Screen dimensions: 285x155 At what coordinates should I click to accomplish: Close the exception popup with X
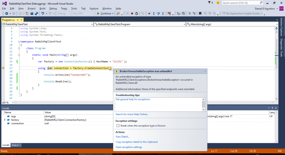click(205, 71)
